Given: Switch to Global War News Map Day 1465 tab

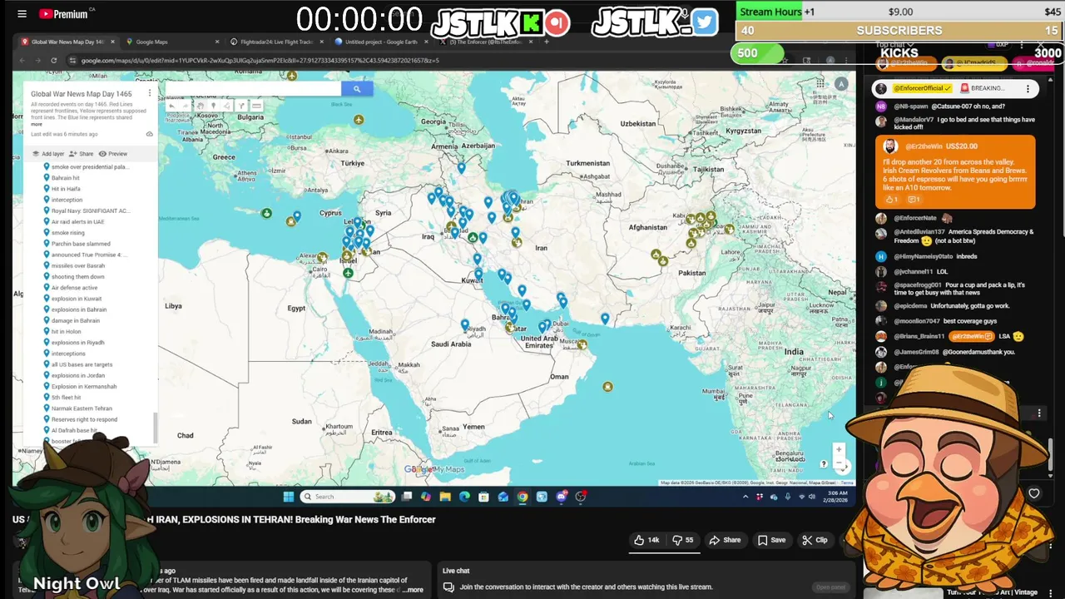Looking at the screenshot, I should point(67,42).
